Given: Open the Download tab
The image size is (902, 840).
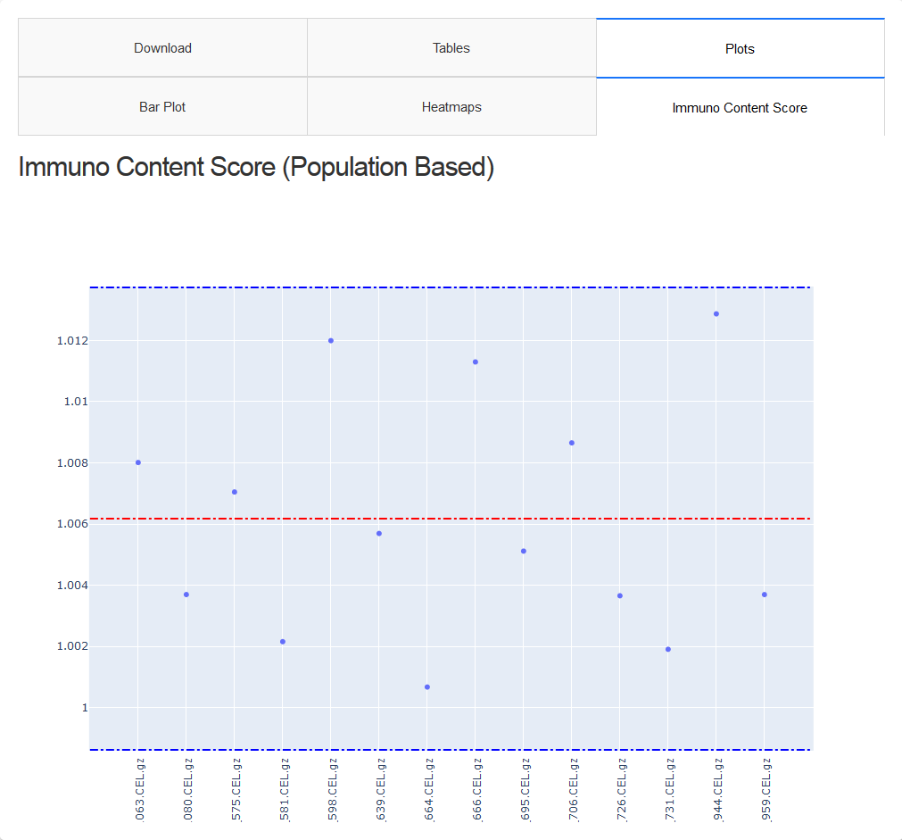Looking at the screenshot, I should [x=162, y=48].
